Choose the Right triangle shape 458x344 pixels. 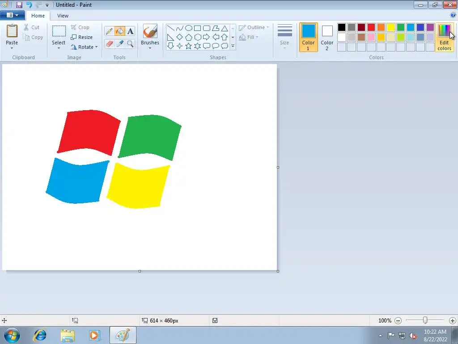pyautogui.click(x=170, y=37)
